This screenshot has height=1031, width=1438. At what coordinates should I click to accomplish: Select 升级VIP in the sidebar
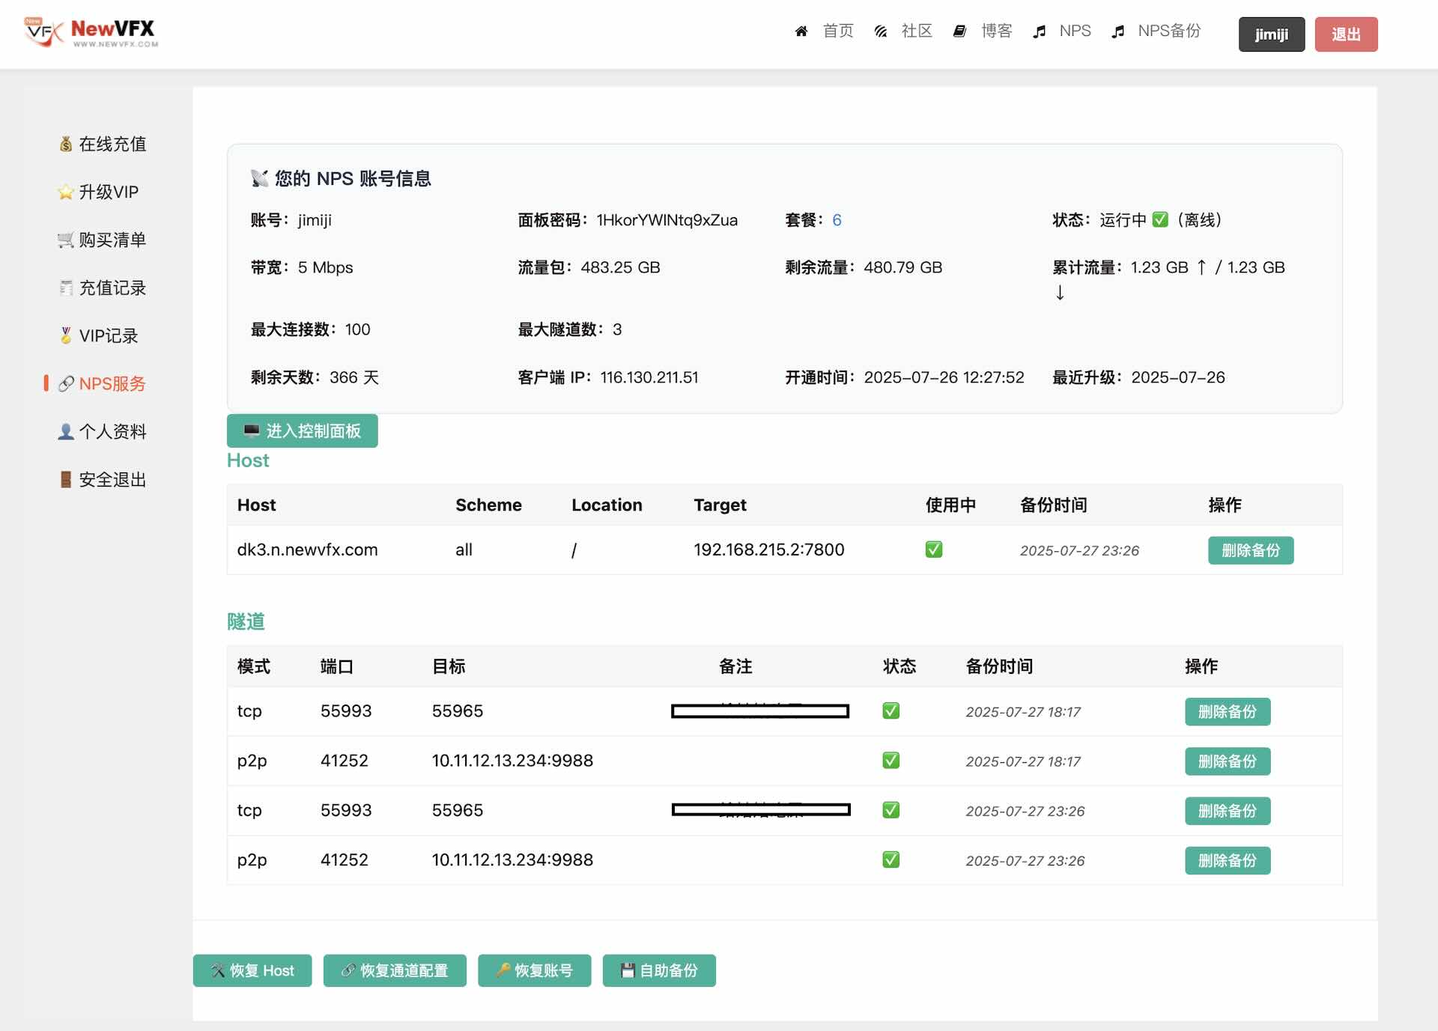click(109, 192)
